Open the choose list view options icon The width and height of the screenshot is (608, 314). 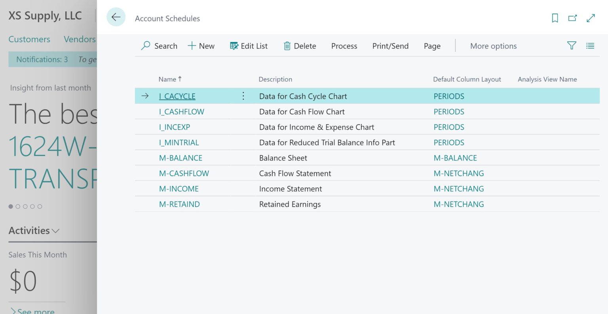coord(590,46)
